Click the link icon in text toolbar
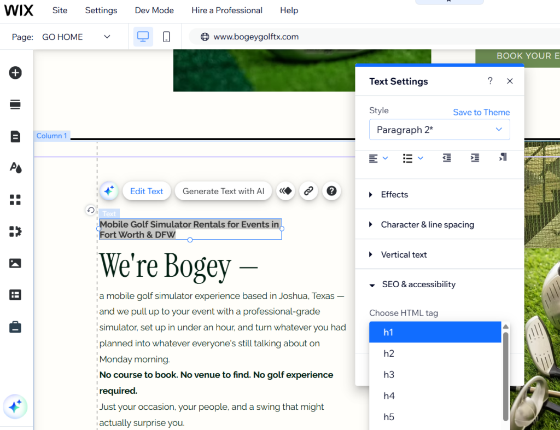The width and height of the screenshot is (560, 430). [308, 191]
